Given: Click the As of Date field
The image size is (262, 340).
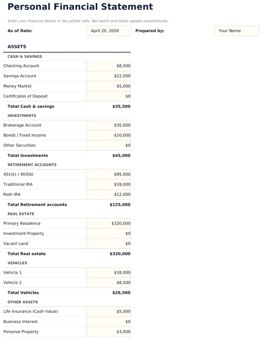Looking at the screenshot, I should coord(108,31).
